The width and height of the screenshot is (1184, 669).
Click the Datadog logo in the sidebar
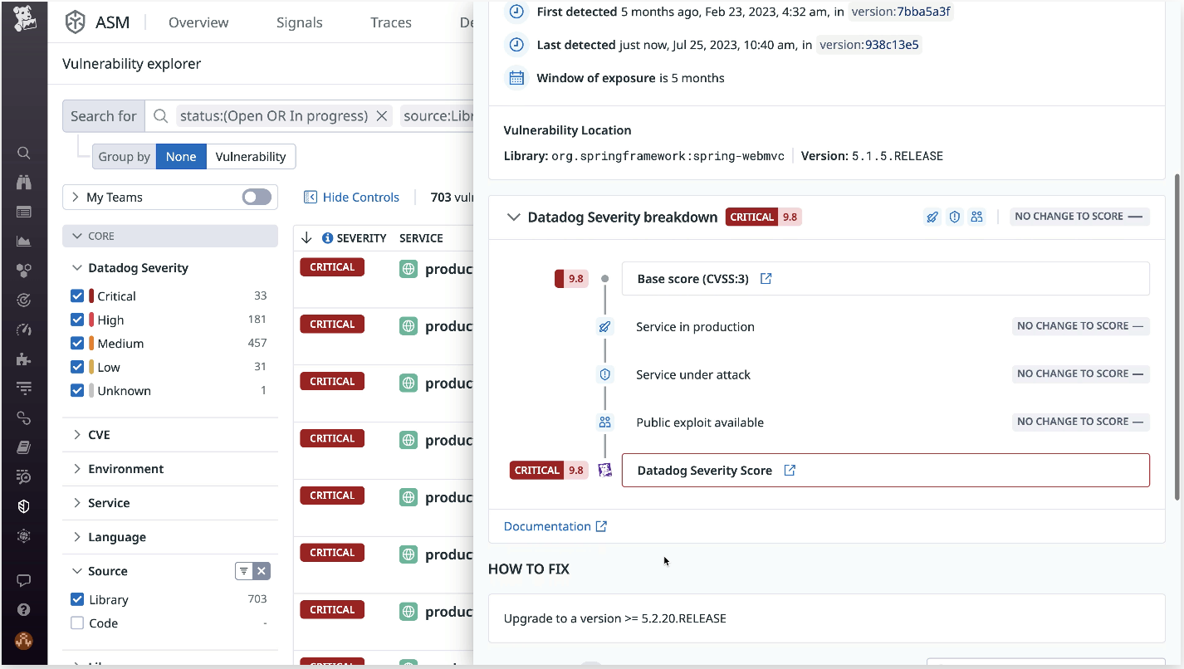pyautogui.click(x=24, y=18)
